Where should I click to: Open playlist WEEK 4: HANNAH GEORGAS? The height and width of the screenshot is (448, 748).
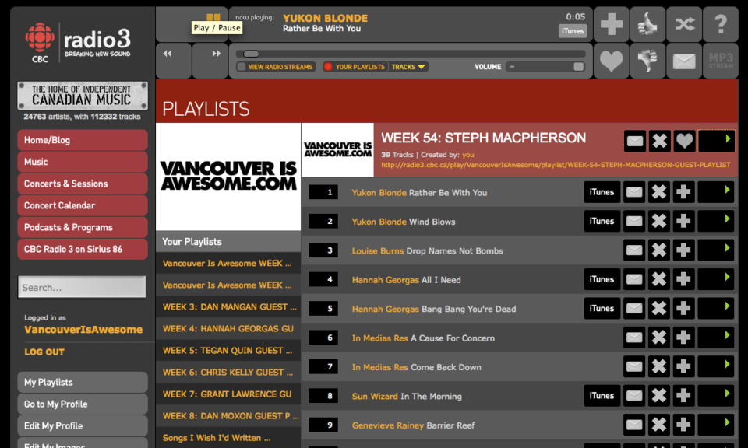[x=228, y=329]
